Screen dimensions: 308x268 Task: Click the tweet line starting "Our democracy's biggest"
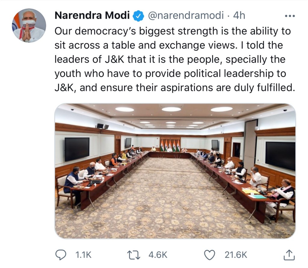[x=172, y=31]
